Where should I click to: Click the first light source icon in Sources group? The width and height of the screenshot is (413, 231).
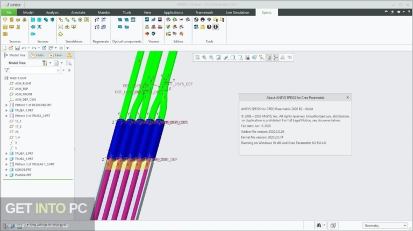5,20
